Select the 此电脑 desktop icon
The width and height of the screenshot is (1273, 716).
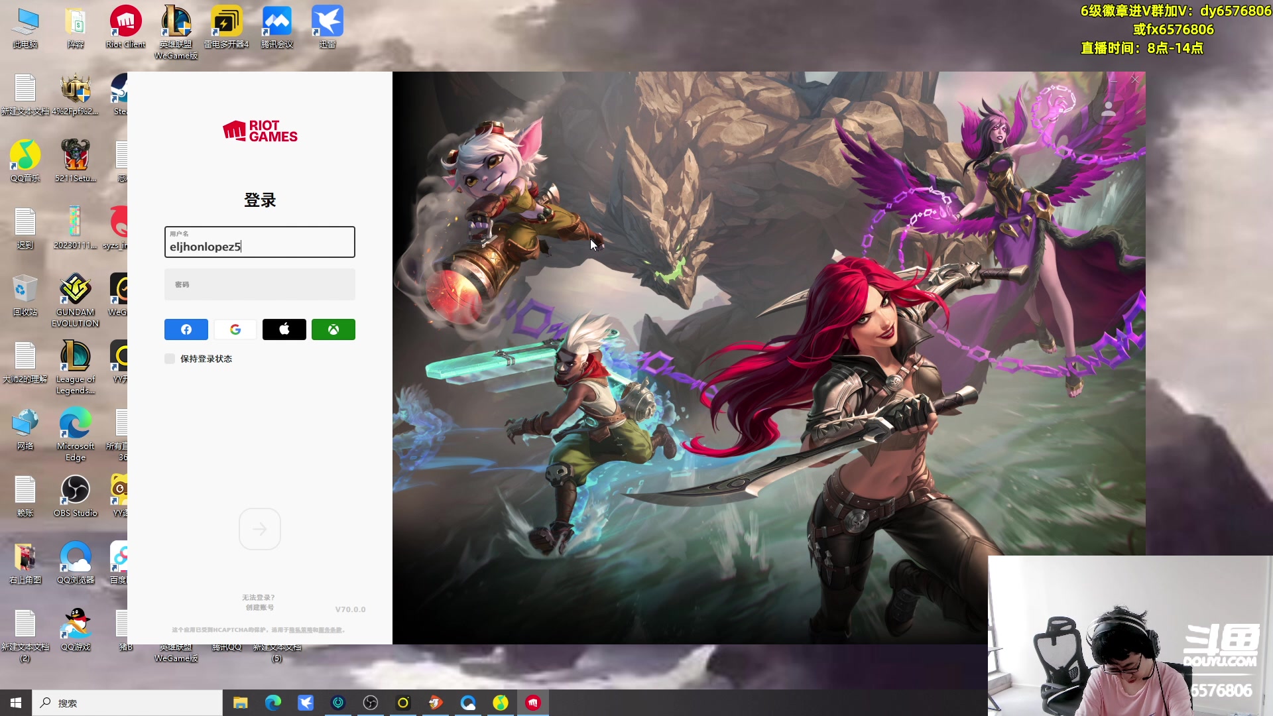click(25, 29)
